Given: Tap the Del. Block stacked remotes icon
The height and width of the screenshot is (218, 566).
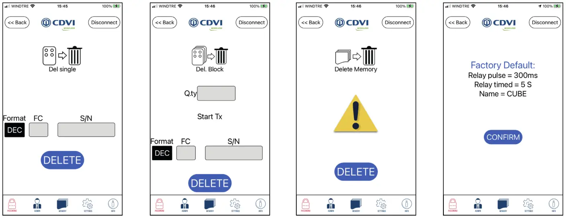Looking at the screenshot, I should click(210, 56).
